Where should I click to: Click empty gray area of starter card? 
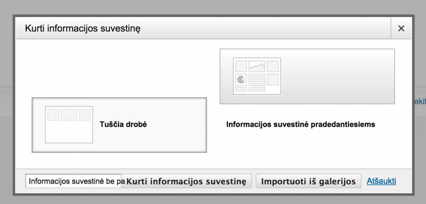coord(337,76)
